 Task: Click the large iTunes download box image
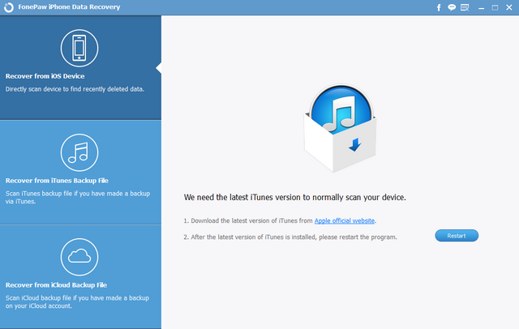(x=341, y=123)
